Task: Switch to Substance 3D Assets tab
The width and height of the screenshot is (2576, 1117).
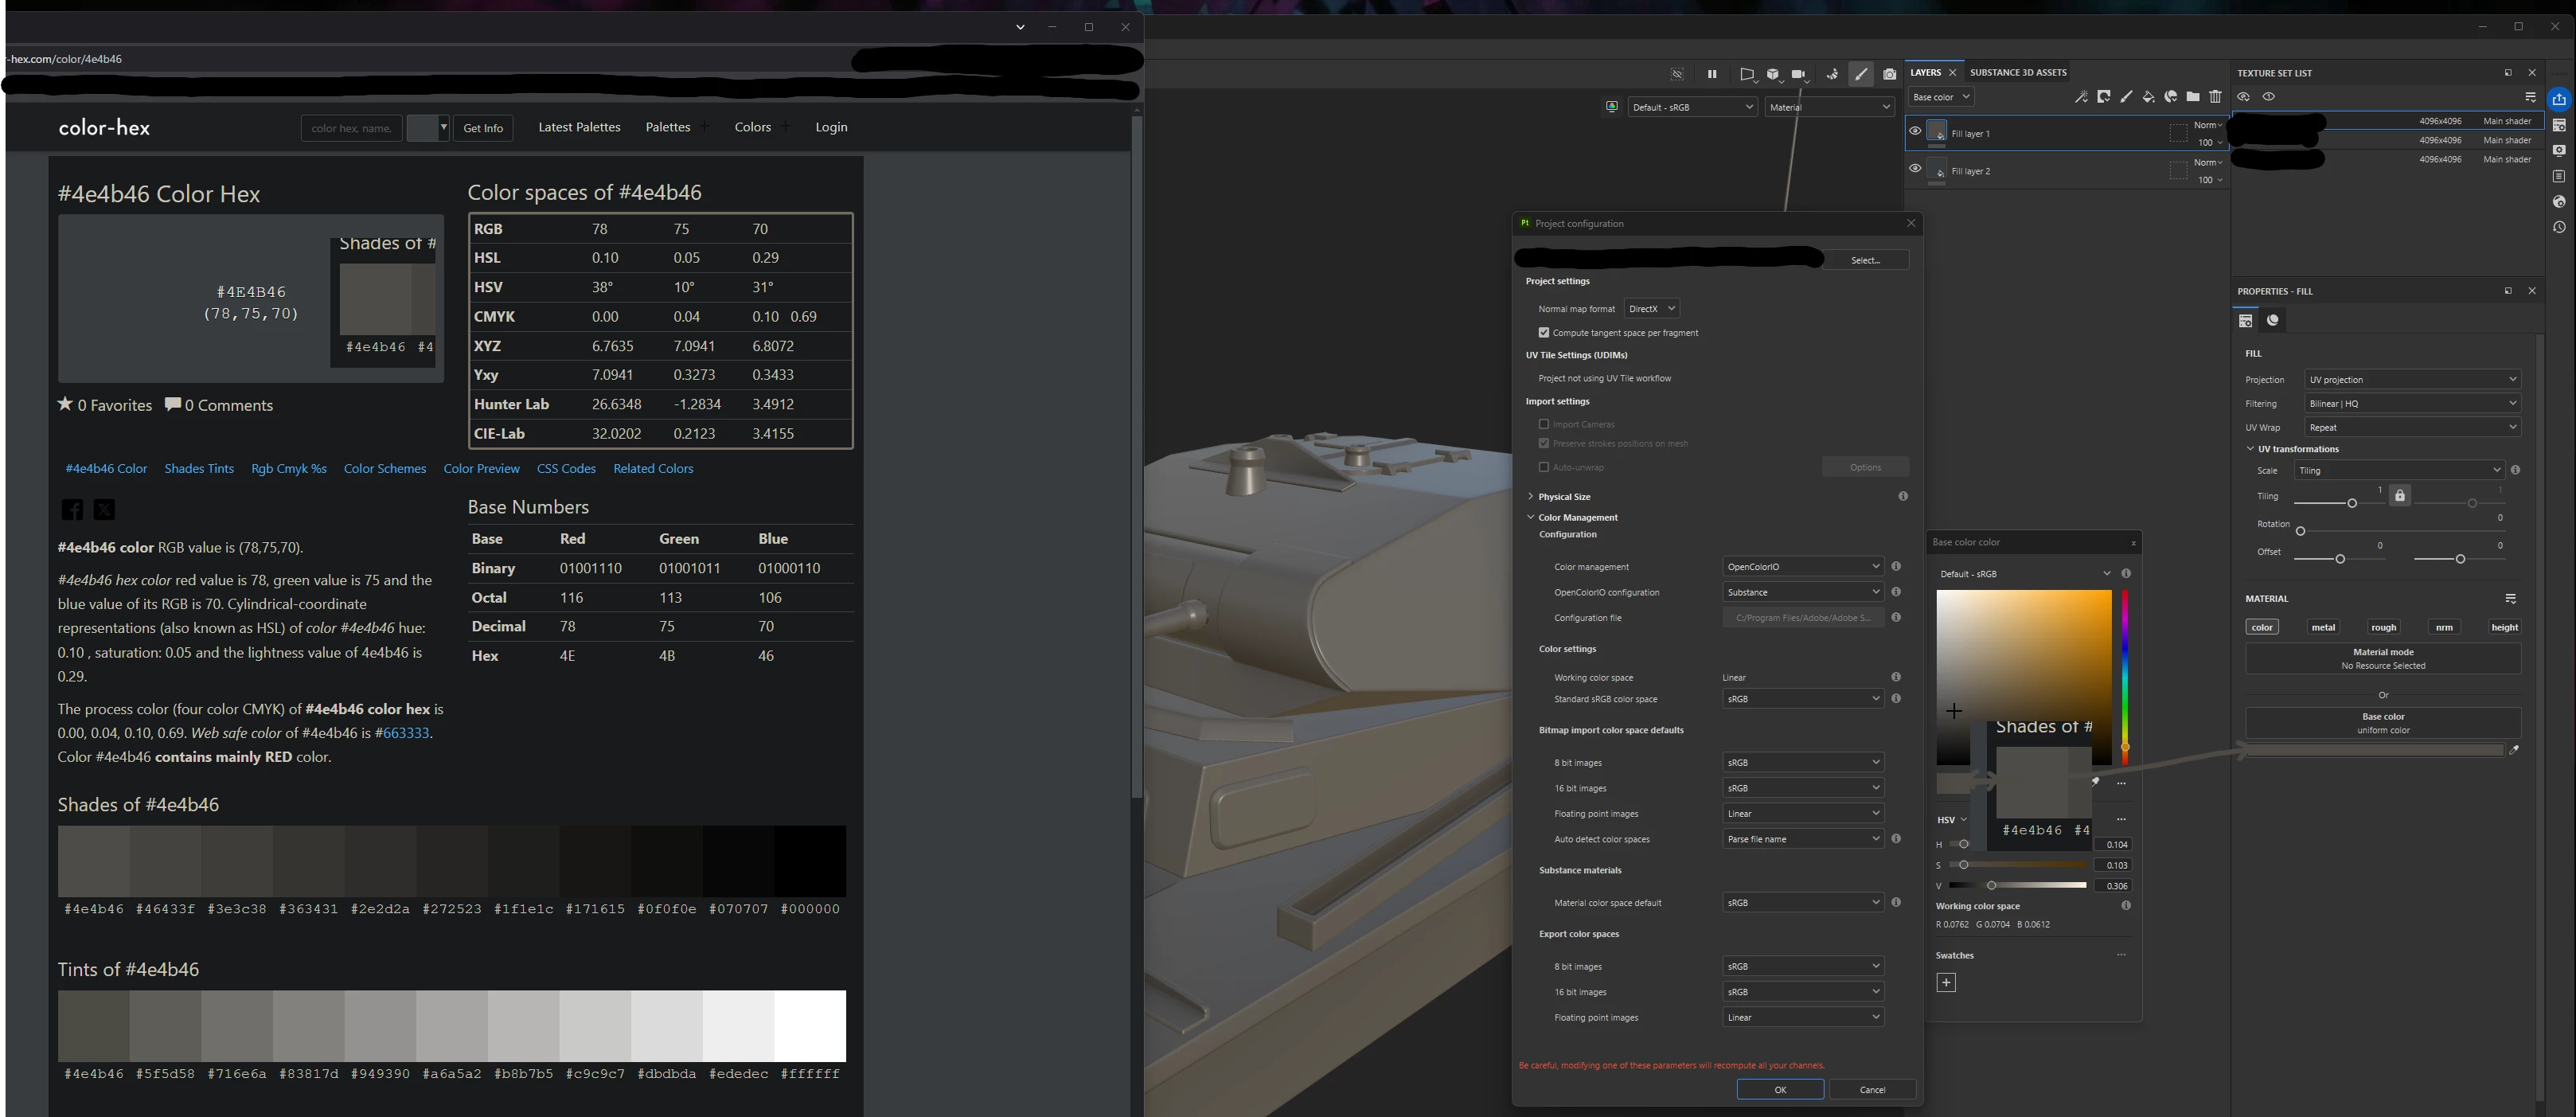Action: 2018,72
